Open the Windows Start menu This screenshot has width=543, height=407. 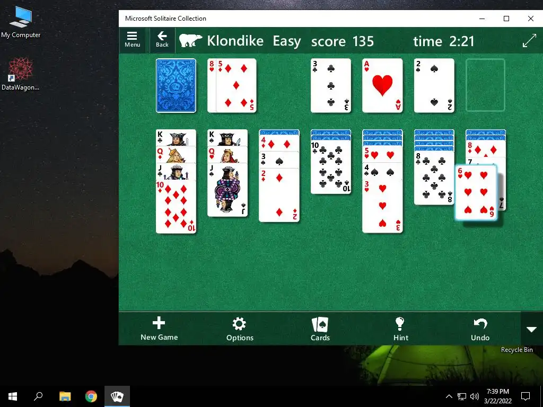tap(13, 396)
